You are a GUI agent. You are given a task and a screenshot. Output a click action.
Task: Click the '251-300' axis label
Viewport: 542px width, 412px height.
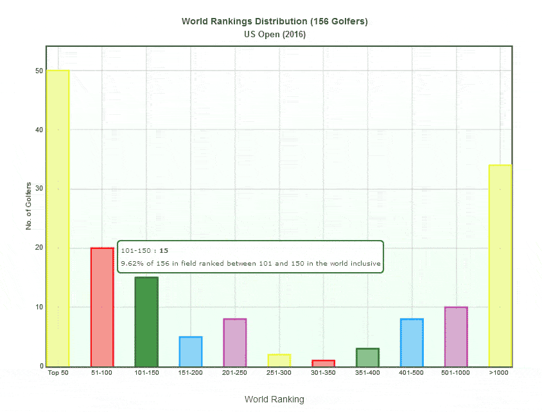(279, 373)
